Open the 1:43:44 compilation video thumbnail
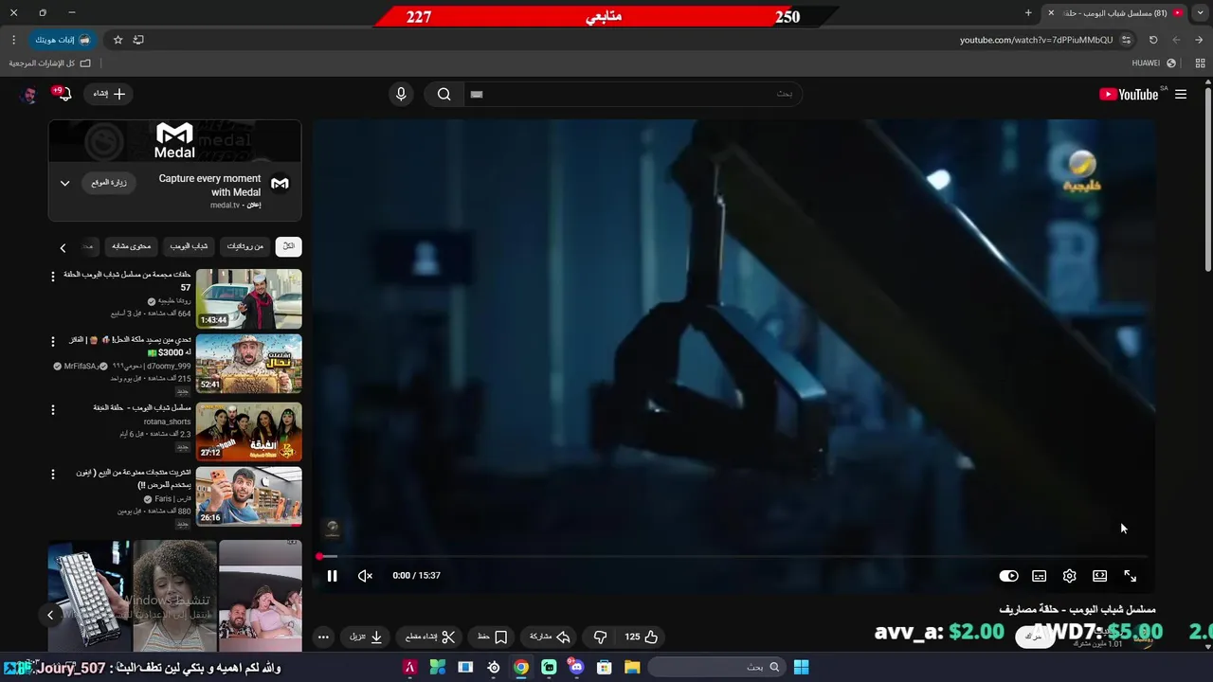 tap(248, 298)
